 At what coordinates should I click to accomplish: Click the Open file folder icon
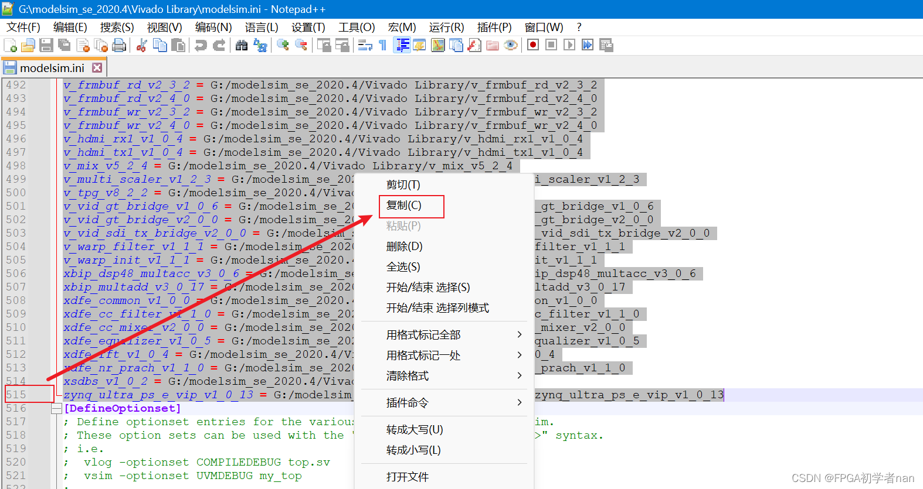[28, 45]
